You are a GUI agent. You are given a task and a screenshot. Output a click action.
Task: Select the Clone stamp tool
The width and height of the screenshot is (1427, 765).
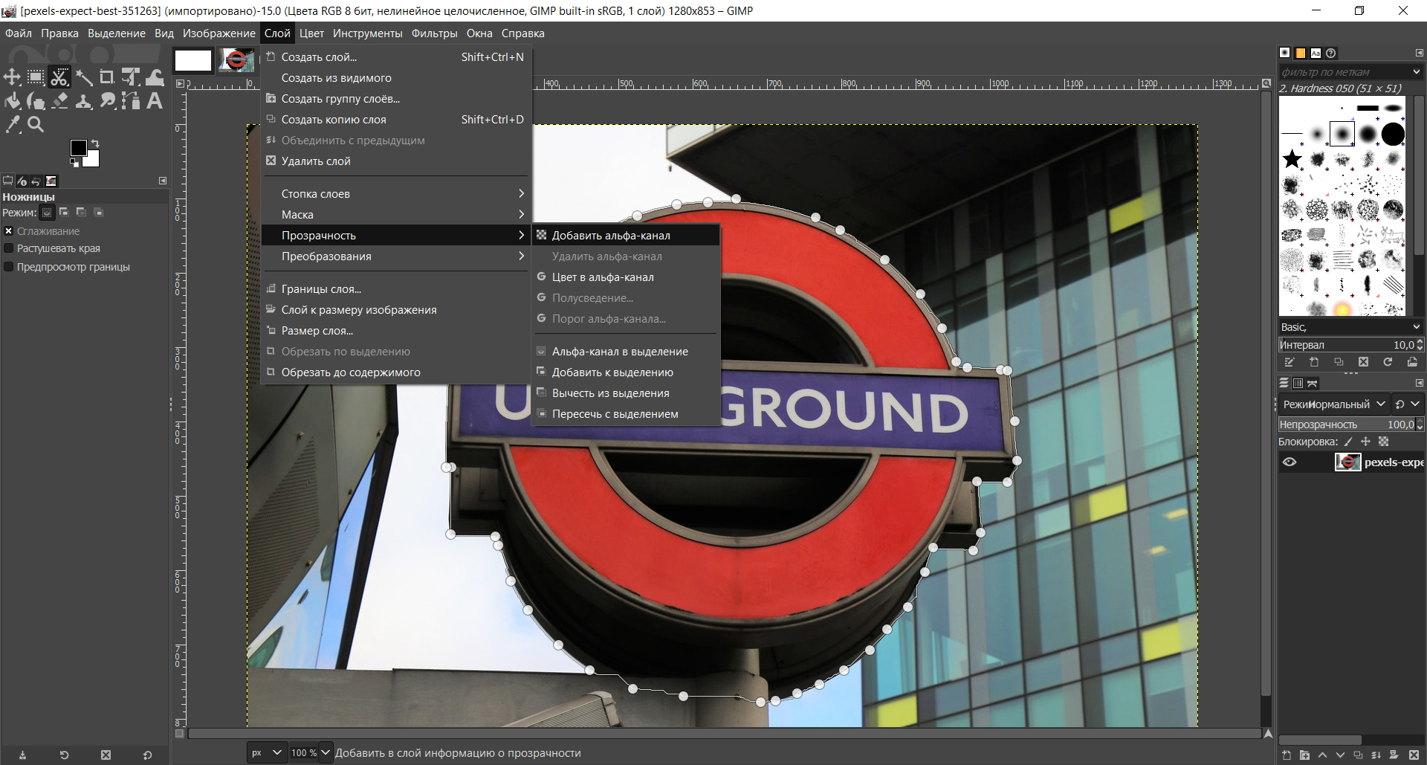point(83,101)
